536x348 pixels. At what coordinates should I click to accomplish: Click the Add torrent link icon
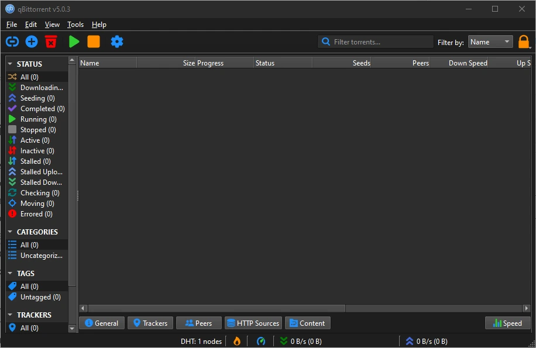click(x=12, y=42)
